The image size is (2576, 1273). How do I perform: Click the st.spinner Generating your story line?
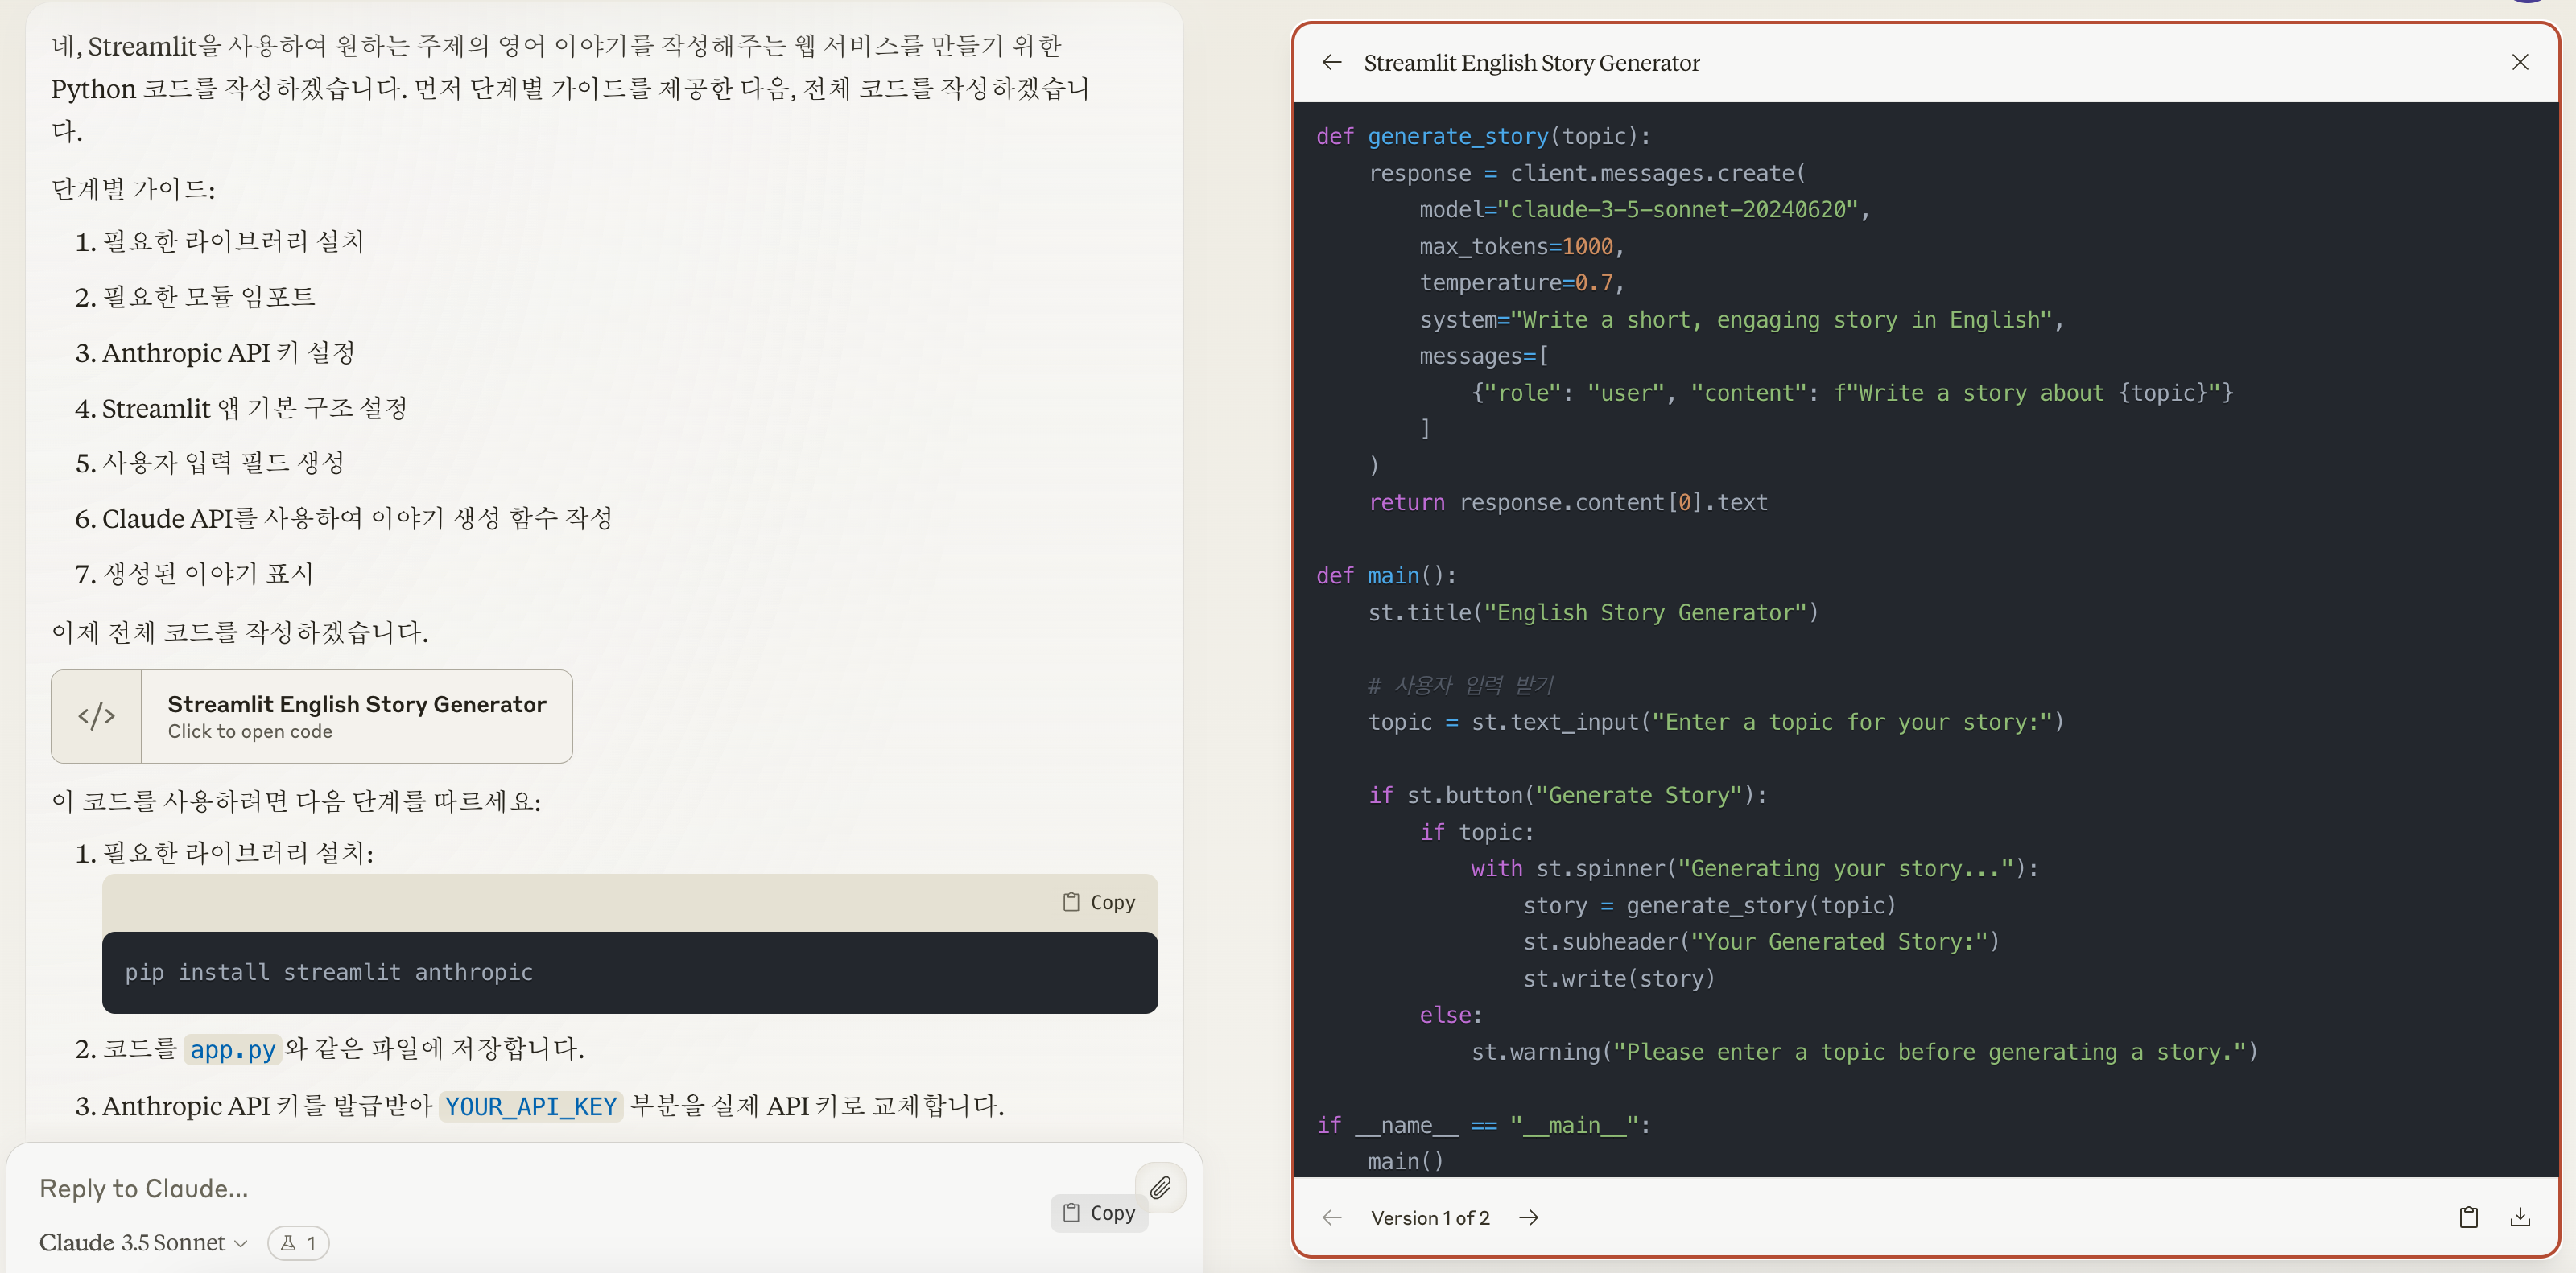point(1754,868)
